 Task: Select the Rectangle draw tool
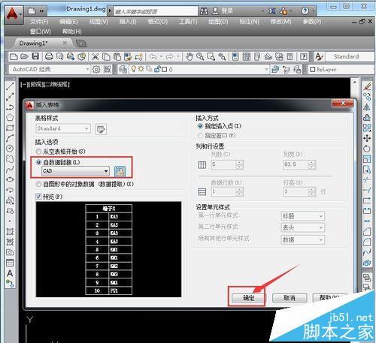tap(10, 128)
